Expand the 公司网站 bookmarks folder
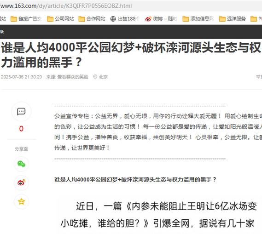Image resolution: width=262 pixels, height=234 pixels. tap(60, 19)
